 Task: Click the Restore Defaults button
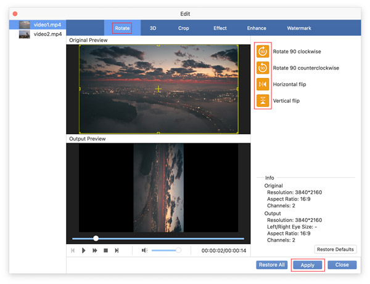pyautogui.click(x=335, y=250)
